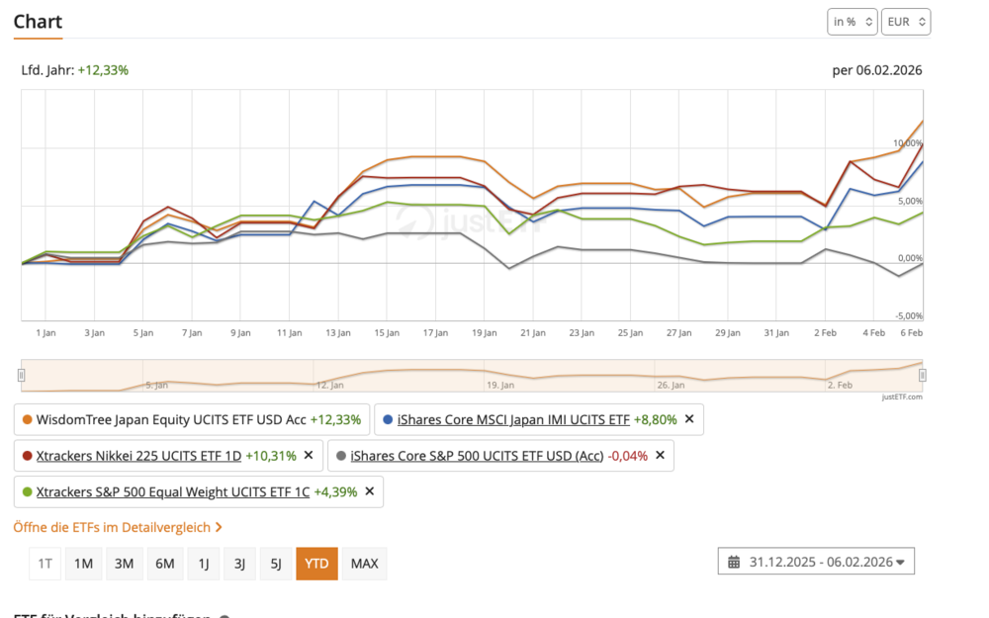Screen dimensions: 989x618
Task: Open the EUR currency dropdown
Action: [x=906, y=22]
